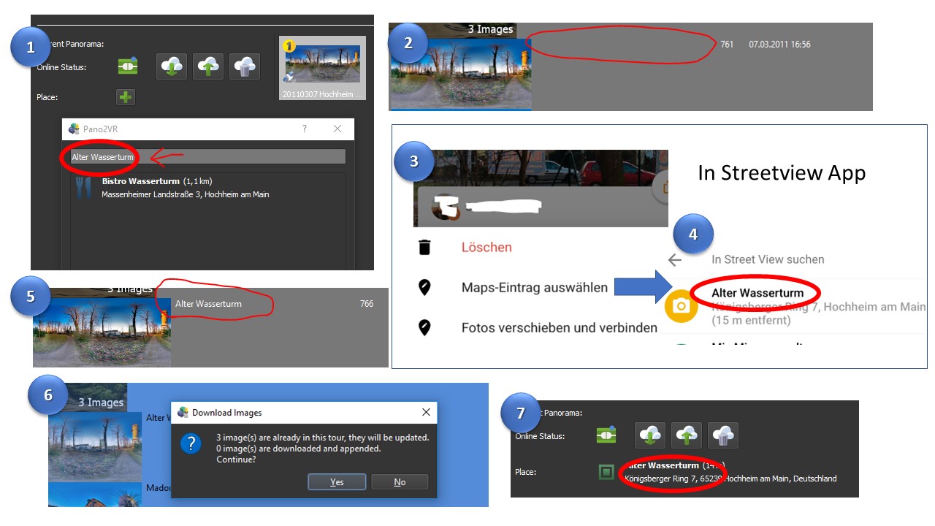Click the top panorama thumbnail behind the Download Images dialog
This screenshot has height=526, width=935.
click(x=95, y=446)
